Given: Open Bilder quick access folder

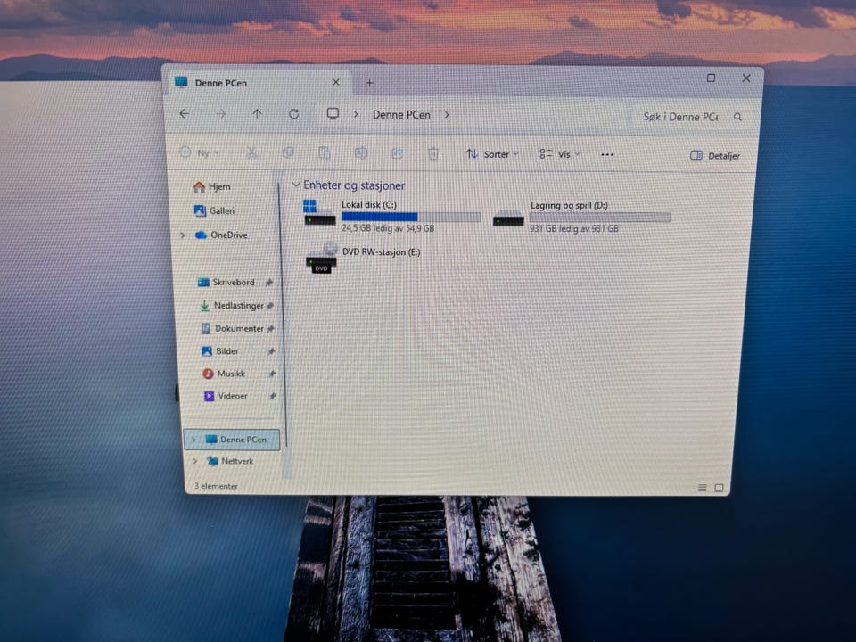Looking at the screenshot, I should (220, 351).
